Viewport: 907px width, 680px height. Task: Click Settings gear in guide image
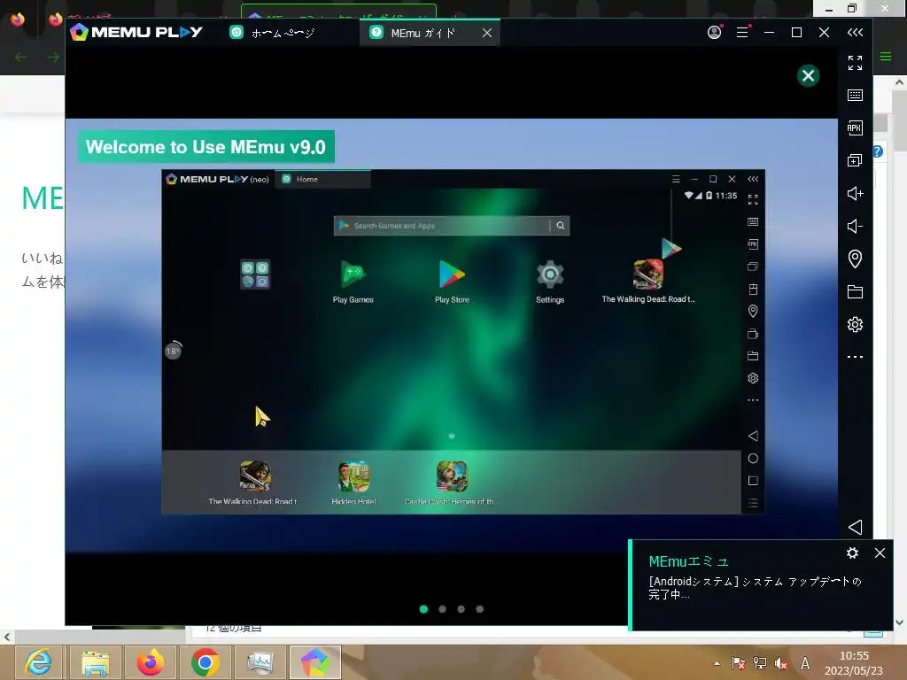coord(550,274)
